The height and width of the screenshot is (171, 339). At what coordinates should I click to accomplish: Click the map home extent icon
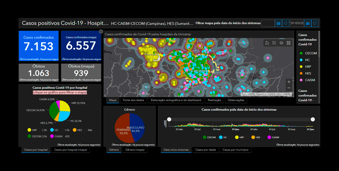(x=267, y=43)
